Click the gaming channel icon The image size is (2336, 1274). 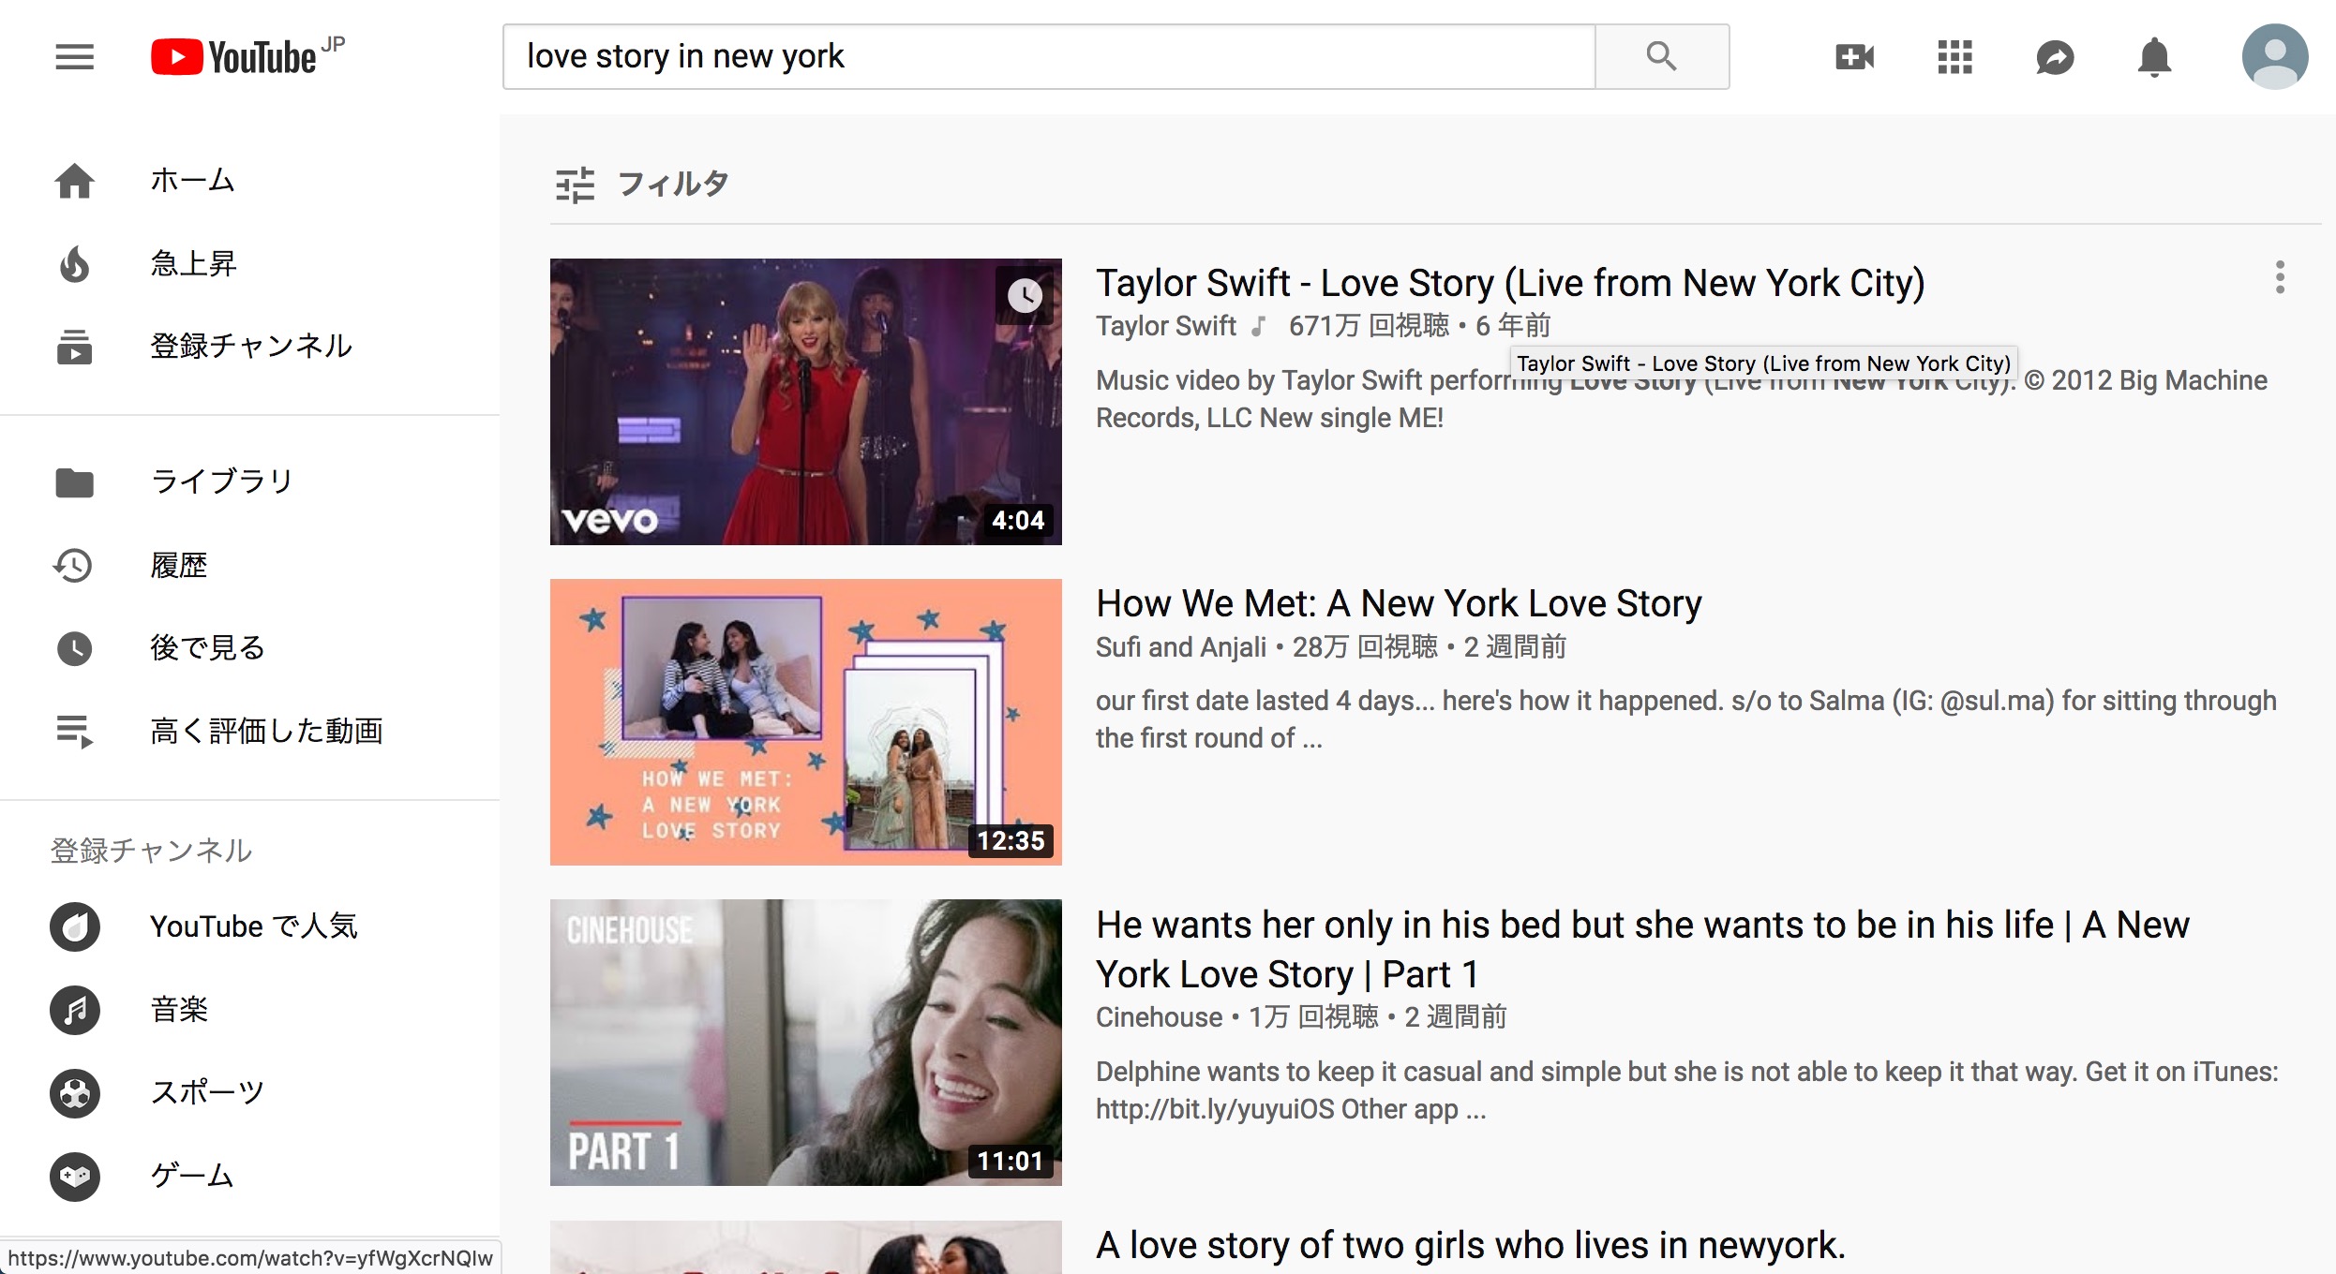tap(75, 1177)
